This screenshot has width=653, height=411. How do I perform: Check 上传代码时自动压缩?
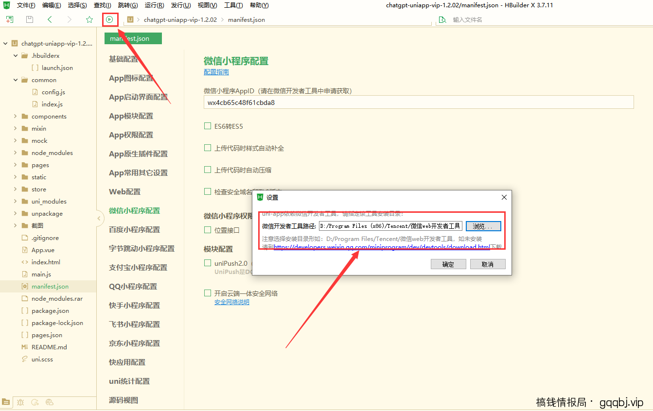point(208,170)
